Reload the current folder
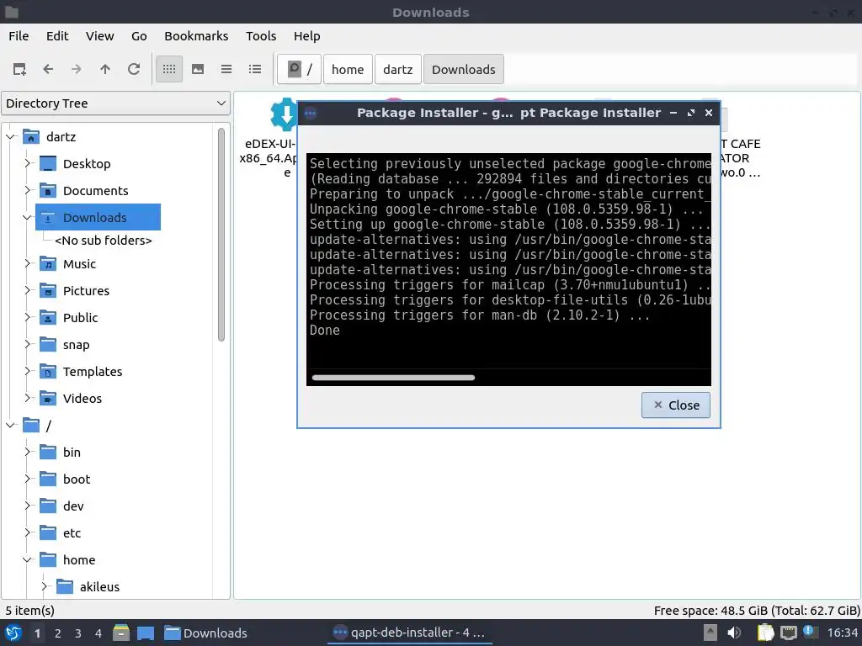Viewport: 862px width, 646px height. coord(134,69)
